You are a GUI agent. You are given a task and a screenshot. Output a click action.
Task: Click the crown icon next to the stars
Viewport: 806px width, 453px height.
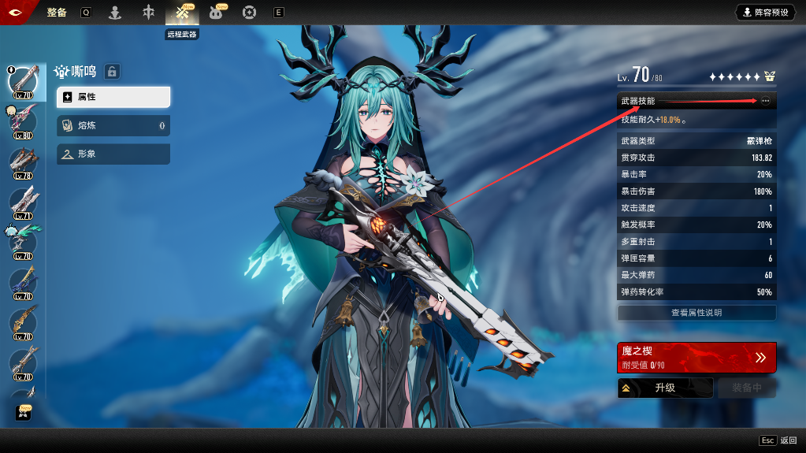point(770,76)
